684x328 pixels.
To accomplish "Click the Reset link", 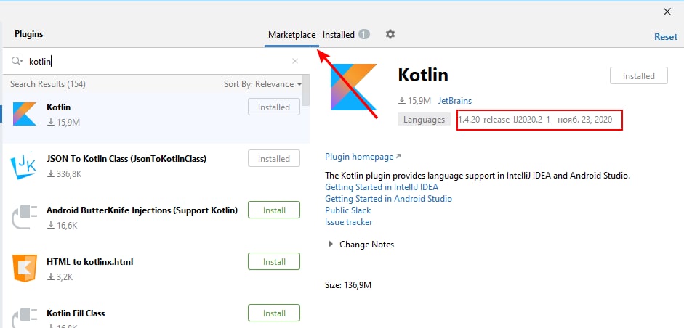I will (x=666, y=37).
